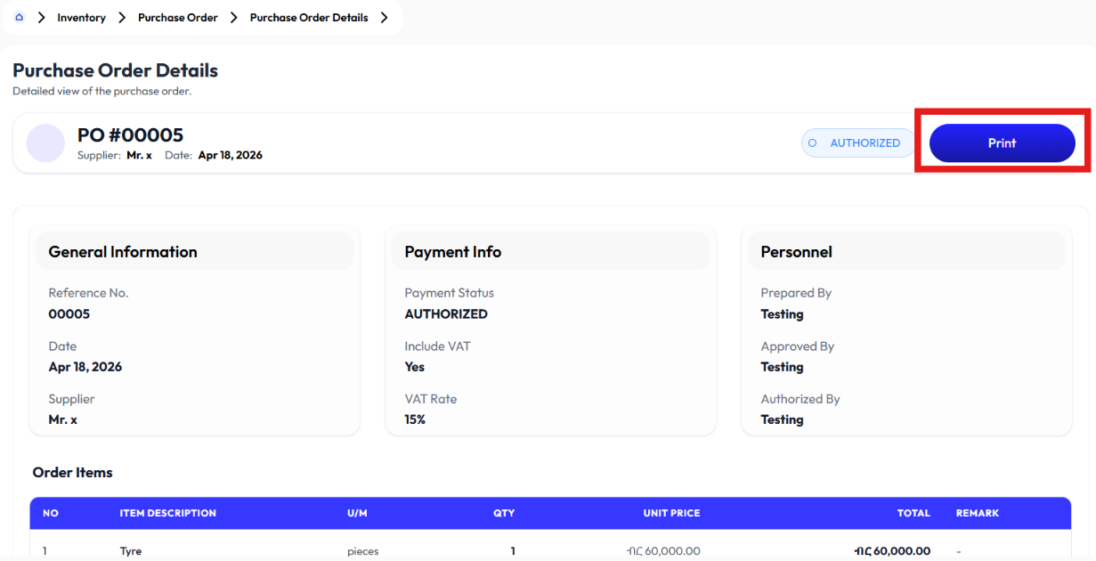The image size is (1096, 561).
Task: Click the UNIT PRICE column header
Action: point(672,513)
